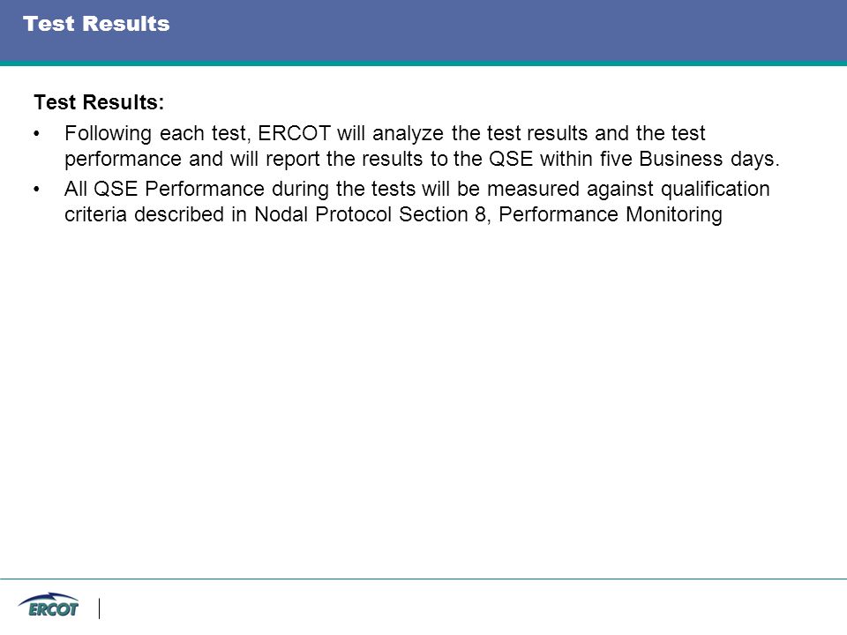Click the 'Performance Monitoring' text
This screenshot has height=635, width=847.
coord(611,215)
